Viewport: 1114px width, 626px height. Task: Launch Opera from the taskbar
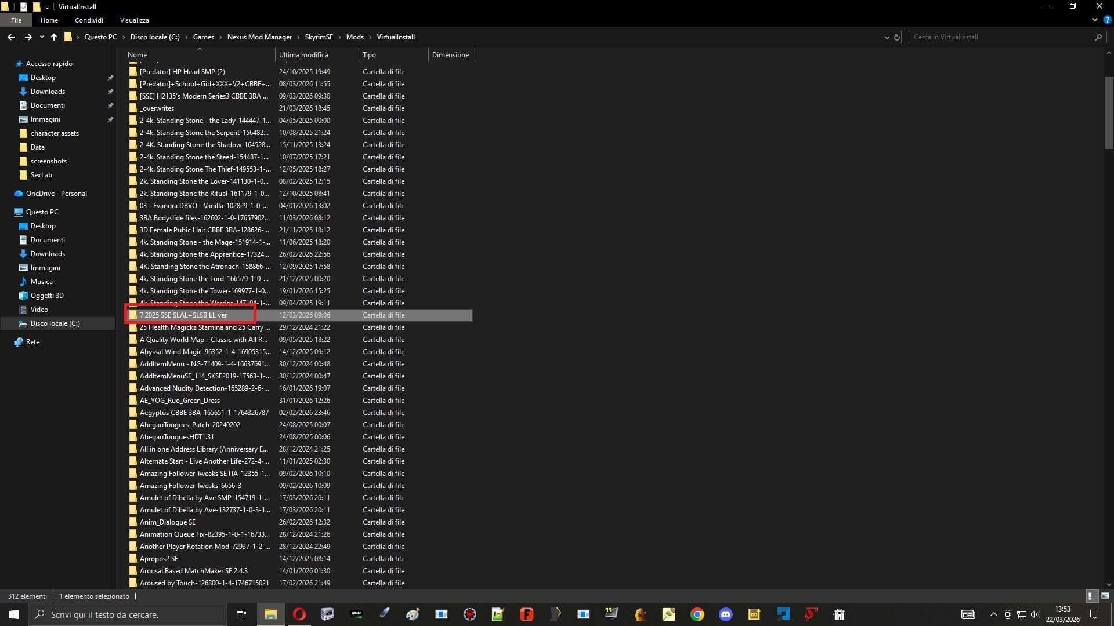click(299, 614)
